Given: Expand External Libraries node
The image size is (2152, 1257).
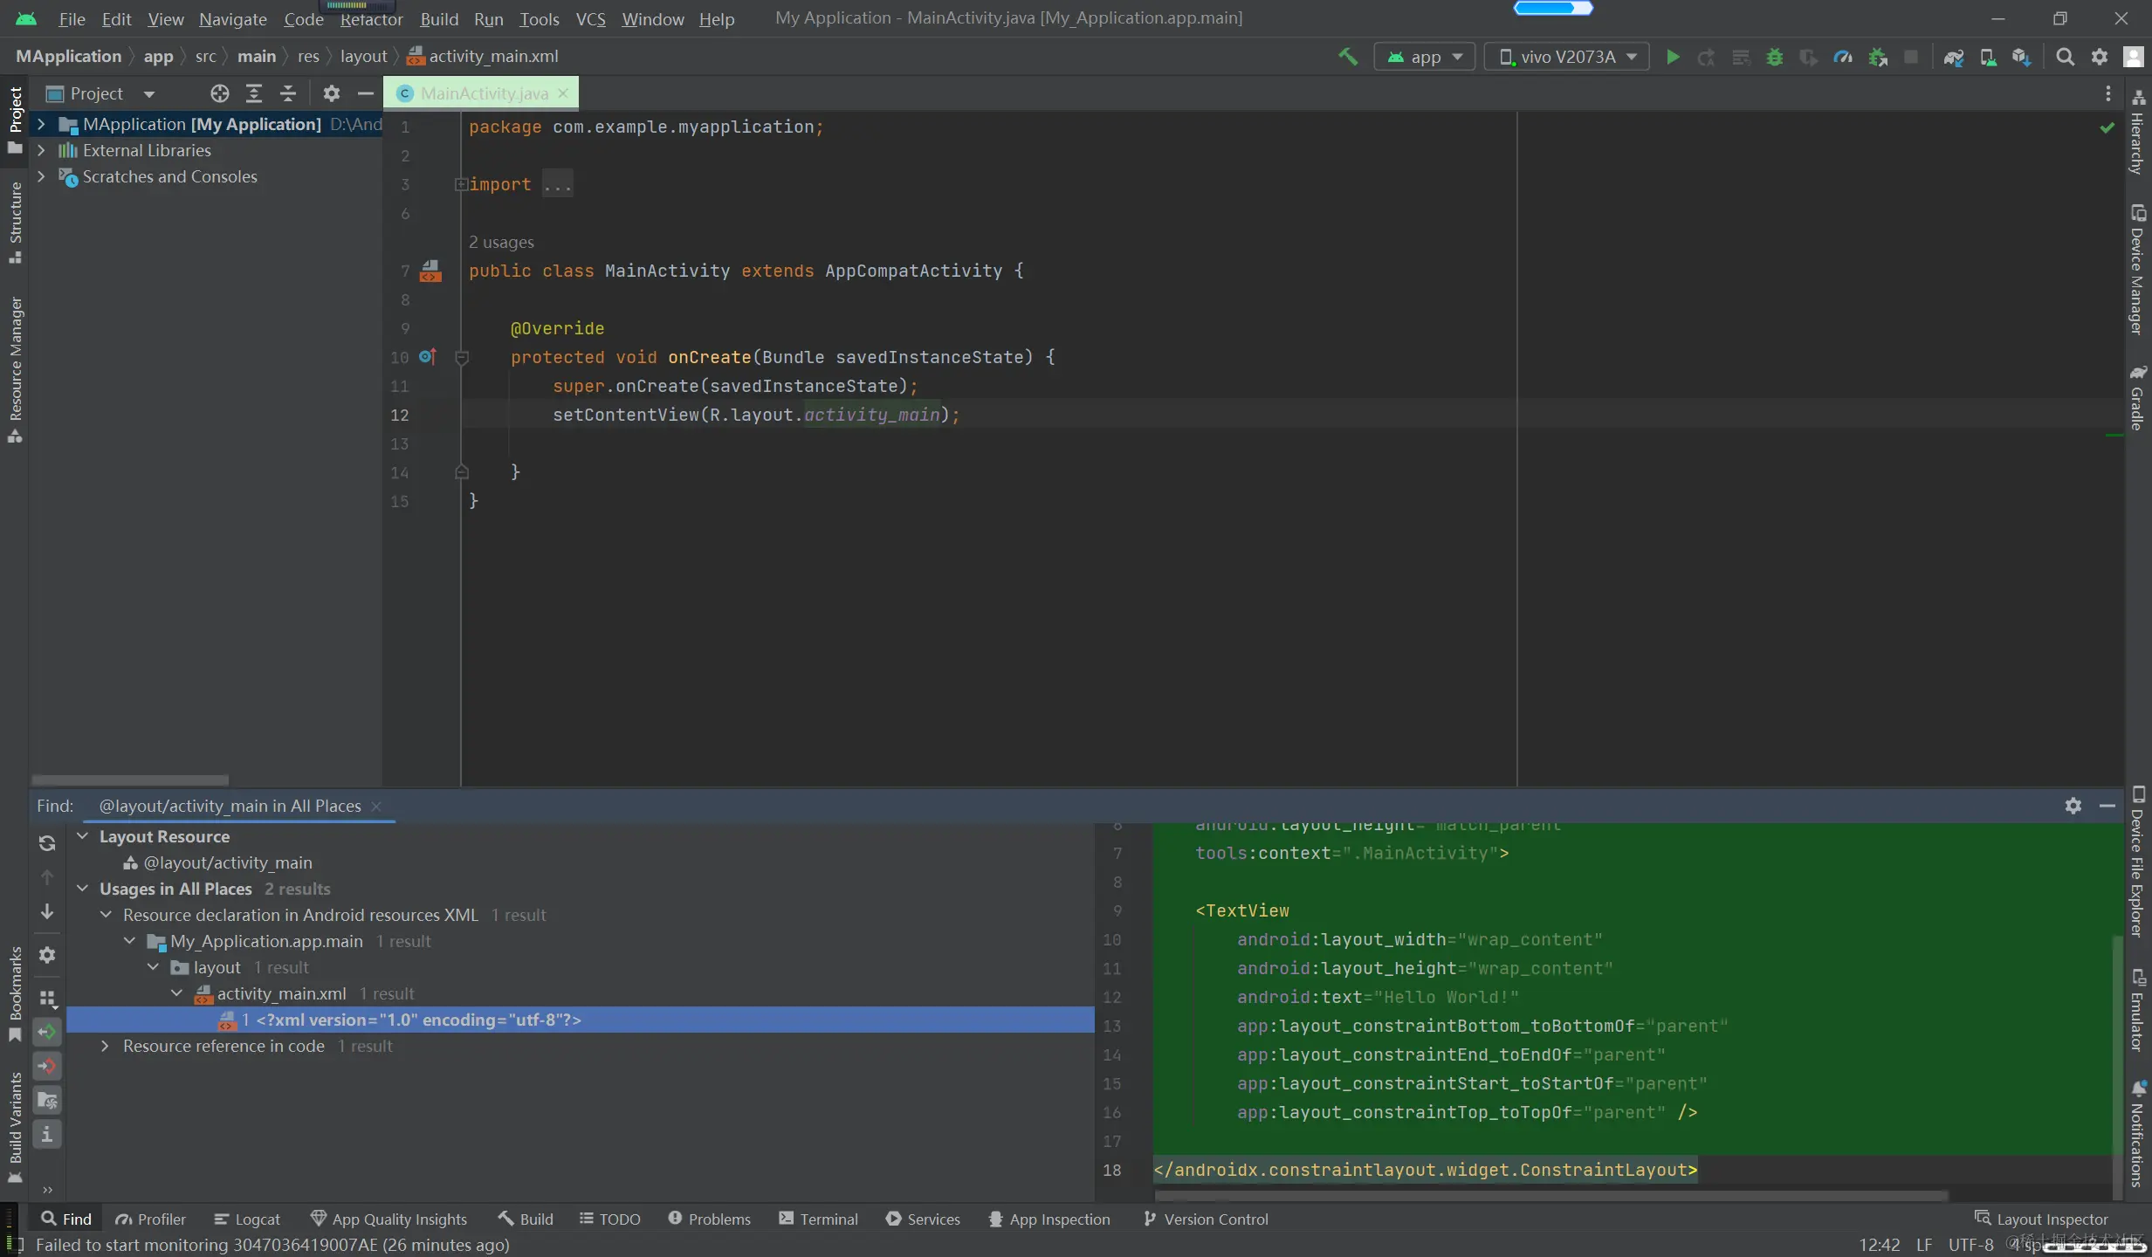Looking at the screenshot, I should pyautogui.click(x=40, y=150).
